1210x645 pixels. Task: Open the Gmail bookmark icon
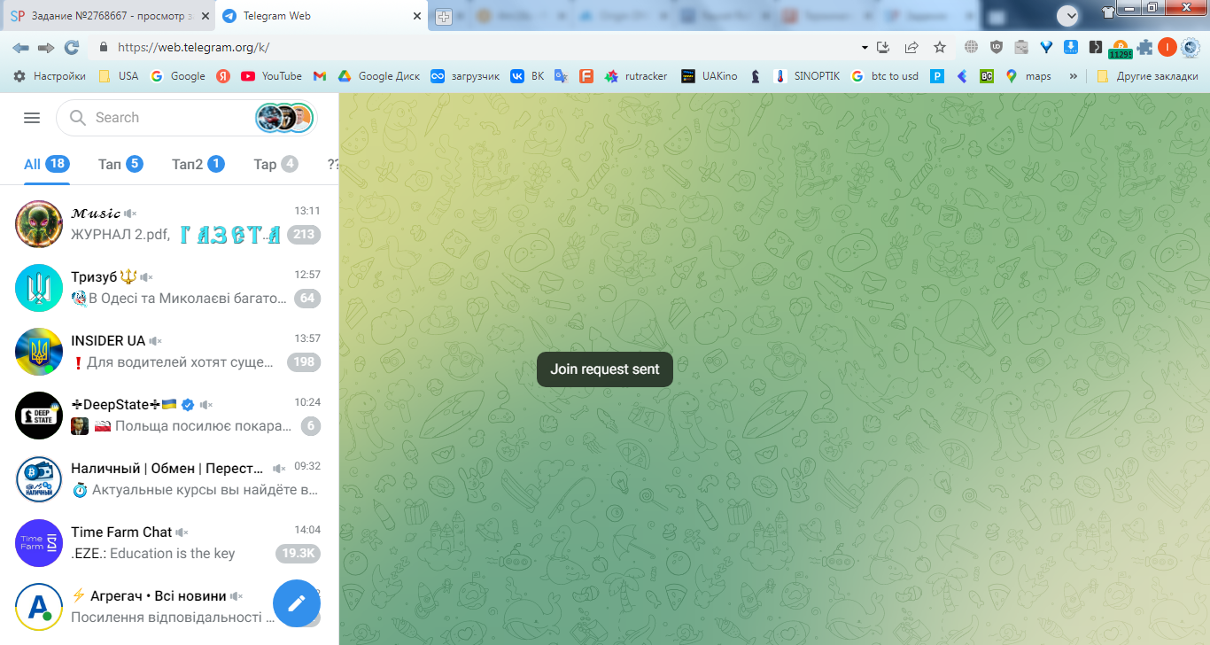[320, 76]
